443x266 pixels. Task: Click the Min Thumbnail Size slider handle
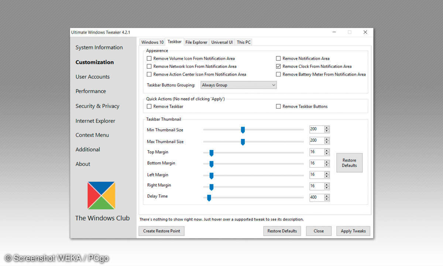click(243, 130)
